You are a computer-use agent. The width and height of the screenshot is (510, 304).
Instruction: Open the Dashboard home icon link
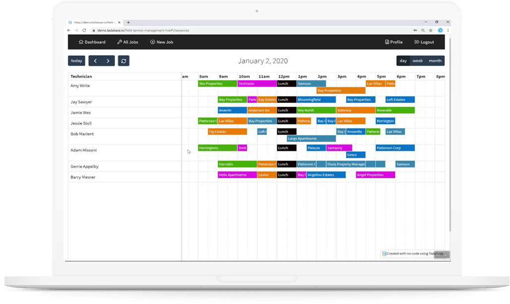(x=81, y=42)
